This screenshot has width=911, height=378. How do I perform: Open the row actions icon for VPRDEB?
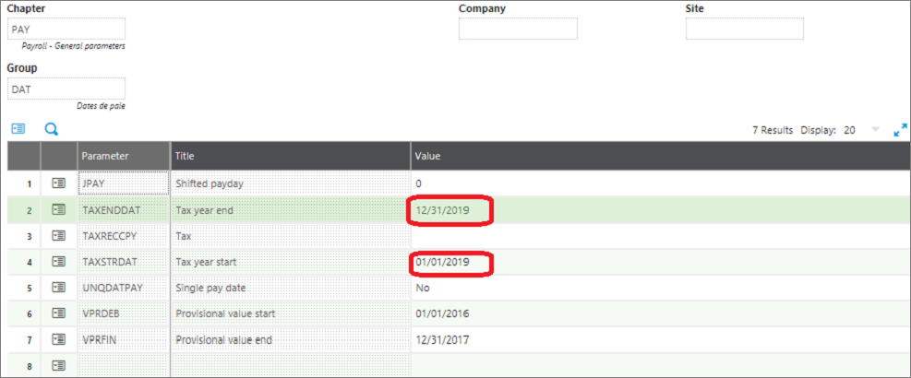pyautogui.click(x=59, y=313)
